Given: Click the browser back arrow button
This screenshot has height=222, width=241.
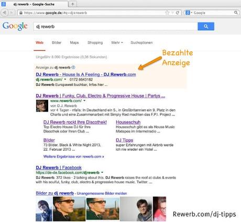Looking at the screenshot, I should pos(5,13).
